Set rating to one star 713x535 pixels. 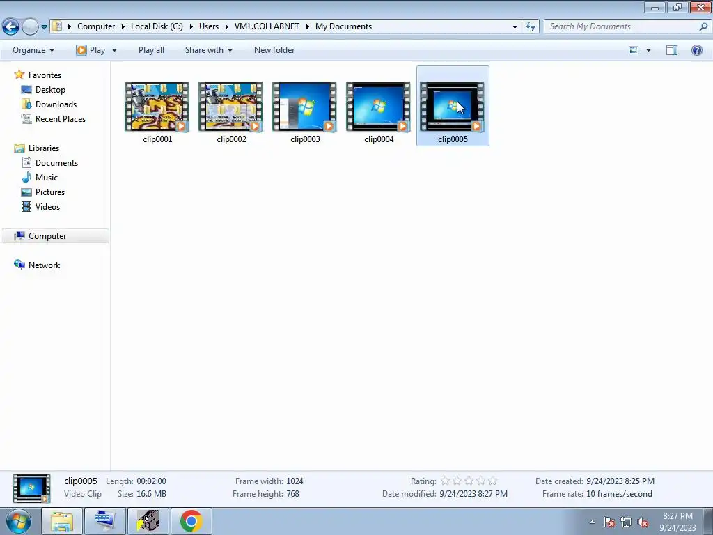445,481
